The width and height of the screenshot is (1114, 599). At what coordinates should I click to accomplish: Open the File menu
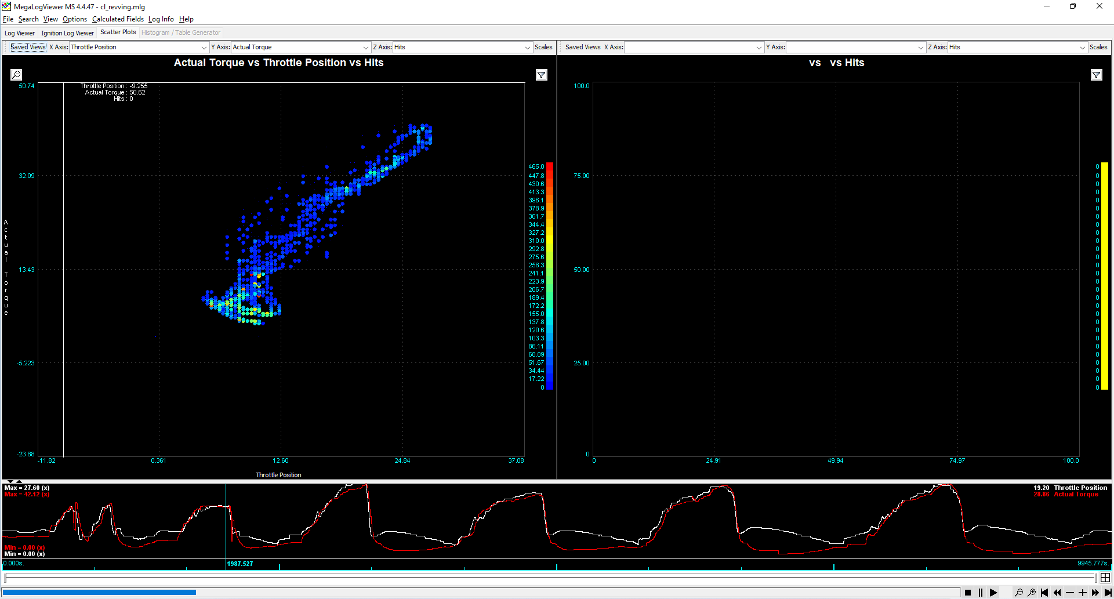8,19
